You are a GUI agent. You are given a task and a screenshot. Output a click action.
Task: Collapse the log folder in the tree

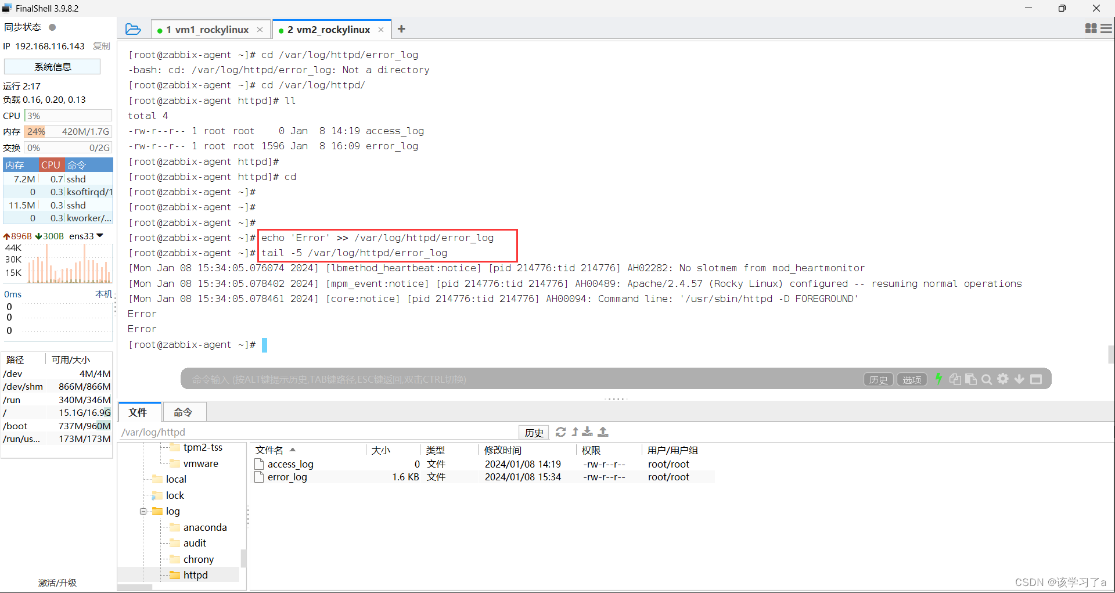143,512
